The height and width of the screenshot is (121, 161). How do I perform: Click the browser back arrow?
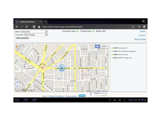tap(17, 27)
